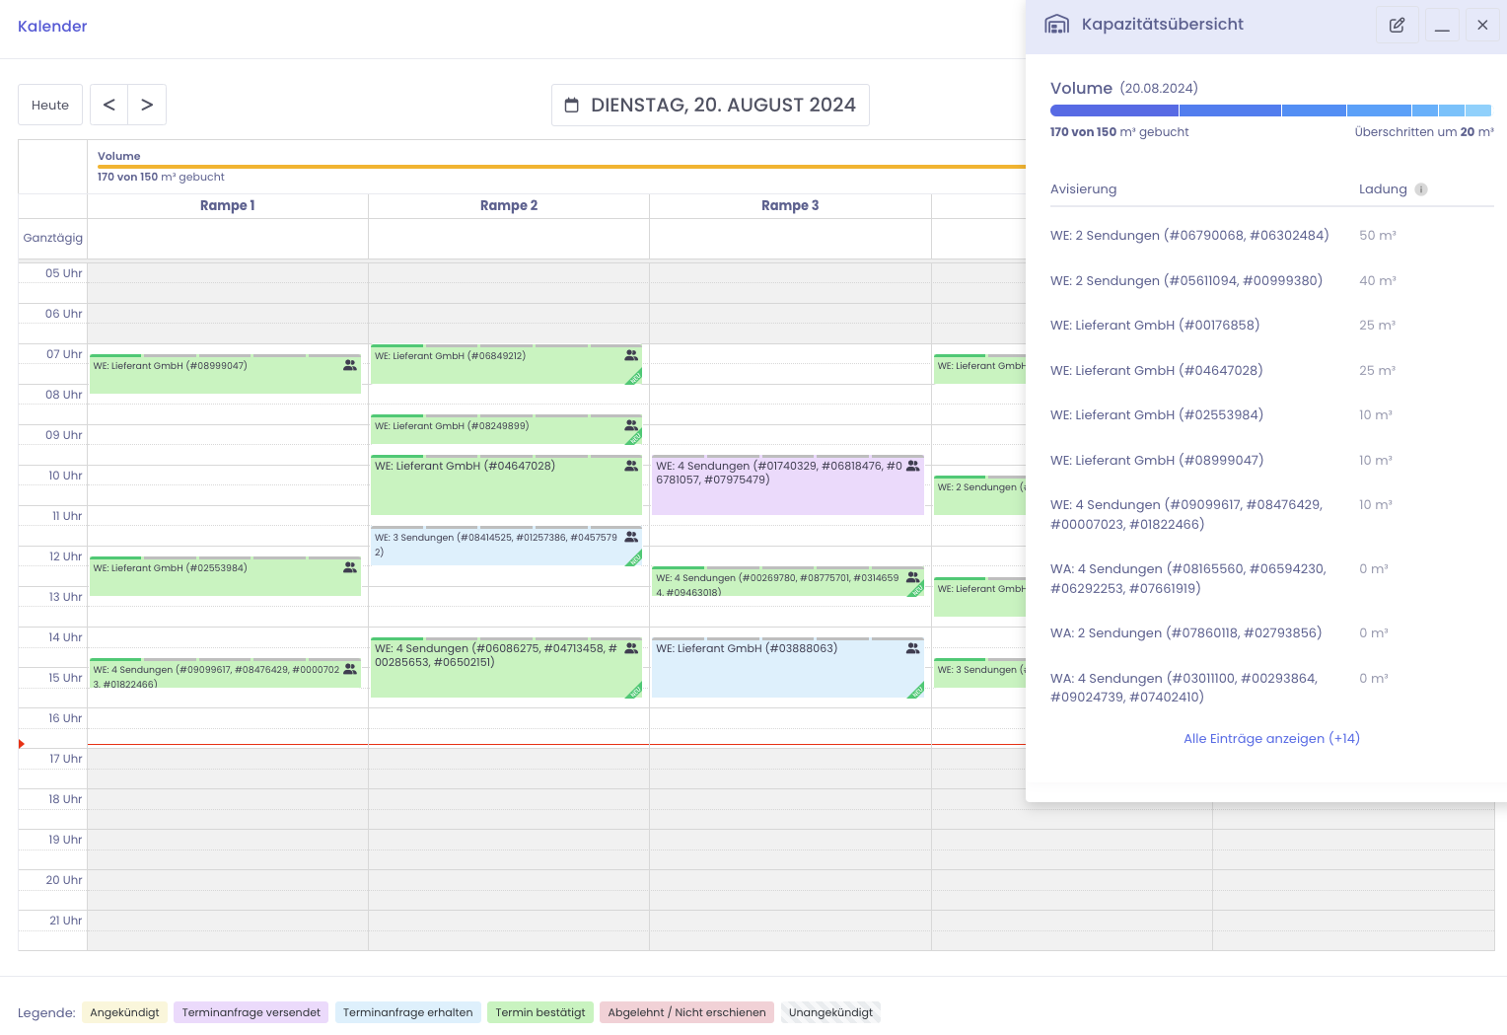Click Termin bestätigt legend item

pyautogui.click(x=539, y=1012)
